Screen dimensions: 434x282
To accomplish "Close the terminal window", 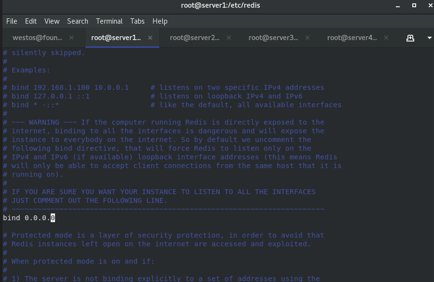I will pos(431,5).
